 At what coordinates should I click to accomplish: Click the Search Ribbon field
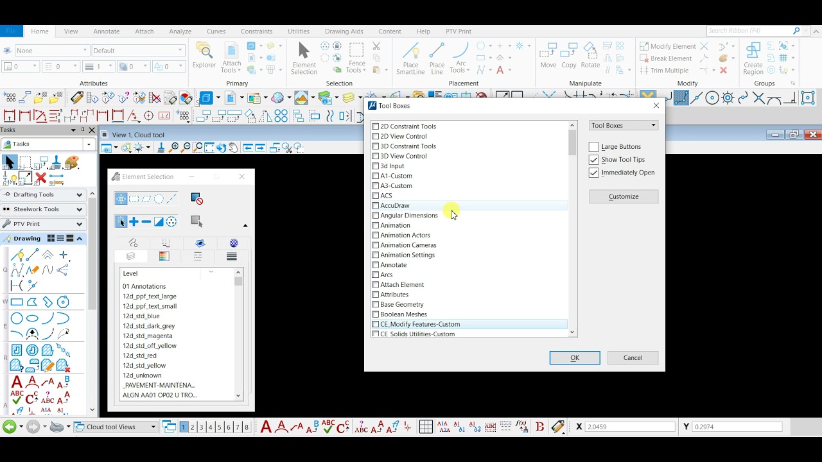coord(749,31)
